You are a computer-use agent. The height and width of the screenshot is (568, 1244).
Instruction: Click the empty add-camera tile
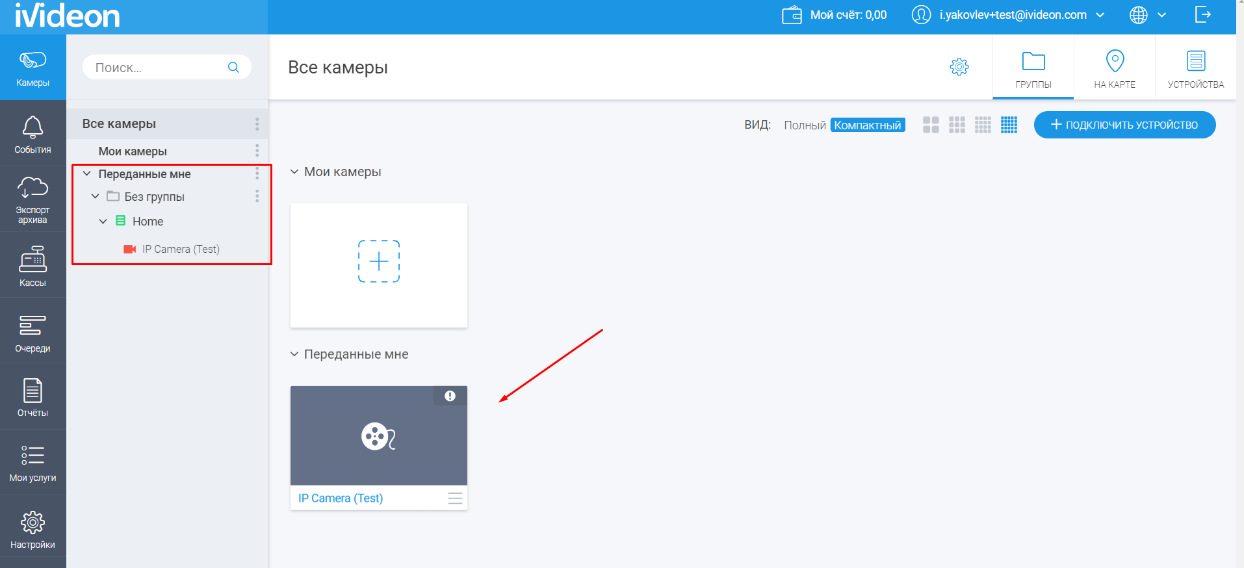[x=379, y=265]
